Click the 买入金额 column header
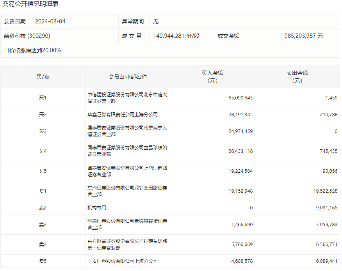 point(212,77)
